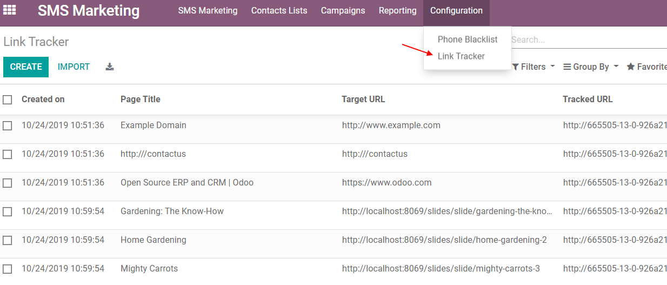Select the Mighty Carrots row checkbox
Screen dimensions: 667x285
(8, 269)
